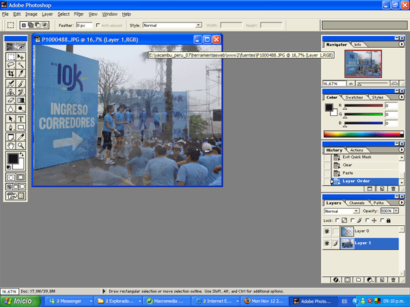The width and height of the screenshot is (410, 307).
Task: Select the Gradient tool
Action: [x=20, y=100]
